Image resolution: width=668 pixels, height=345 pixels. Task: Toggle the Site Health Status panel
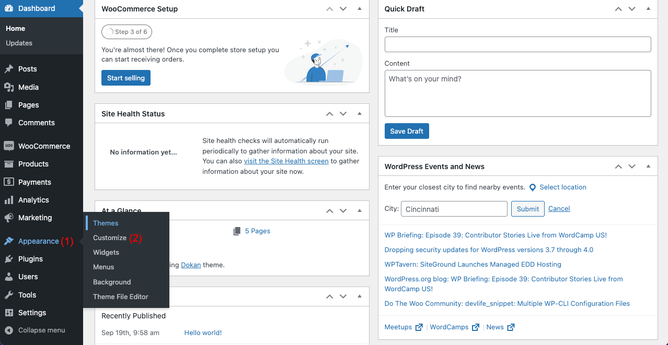tap(360, 114)
